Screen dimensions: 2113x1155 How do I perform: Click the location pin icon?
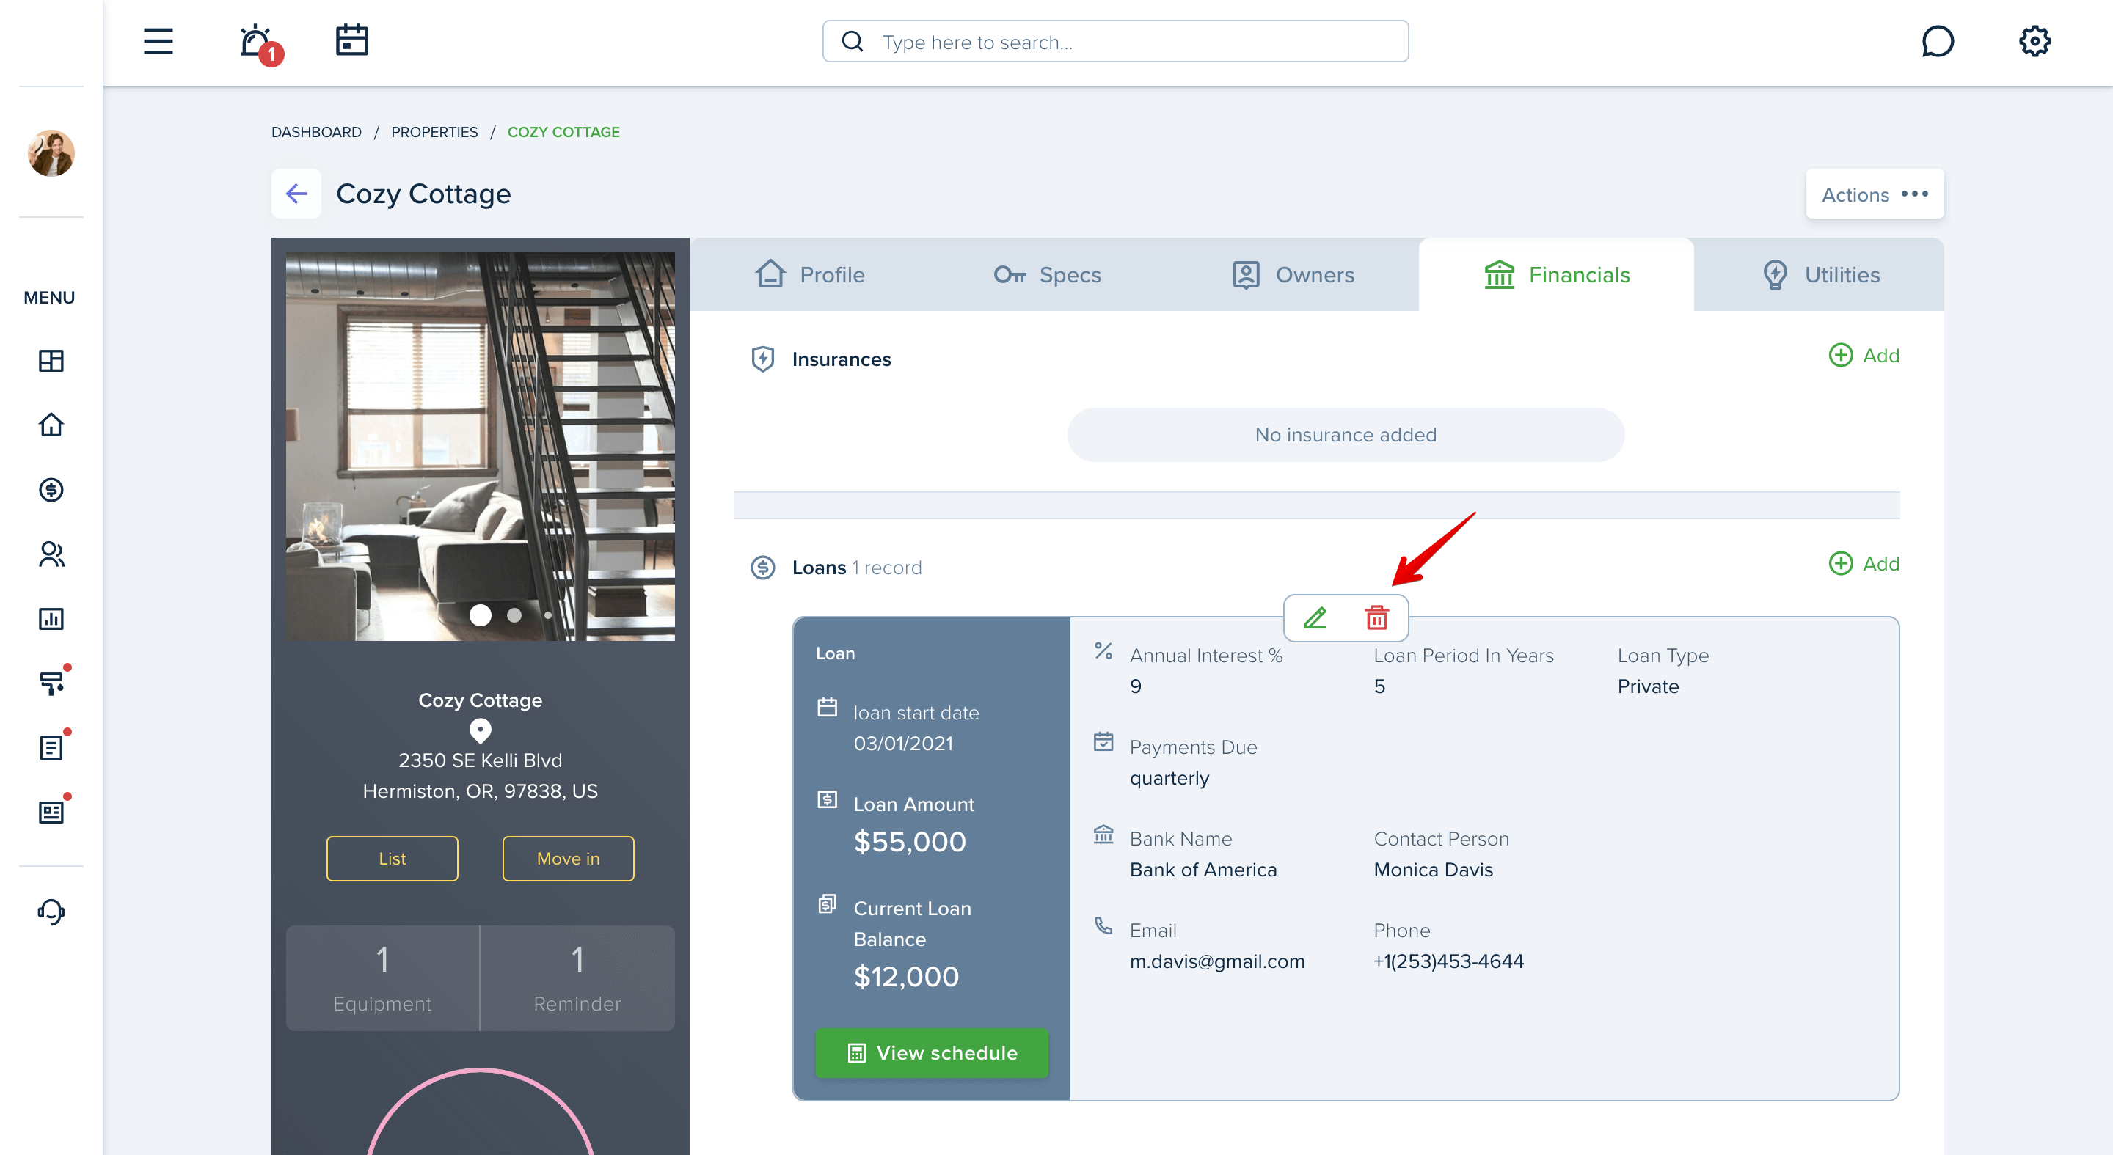[x=481, y=730]
